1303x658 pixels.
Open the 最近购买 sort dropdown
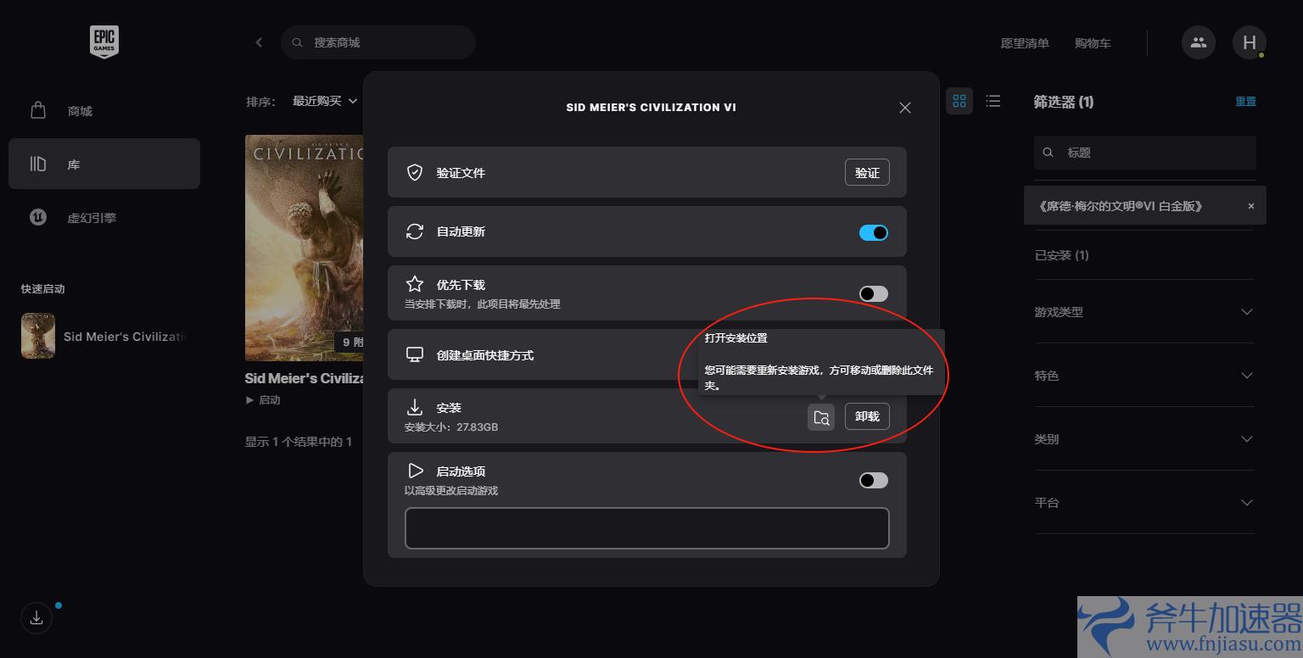coord(324,101)
